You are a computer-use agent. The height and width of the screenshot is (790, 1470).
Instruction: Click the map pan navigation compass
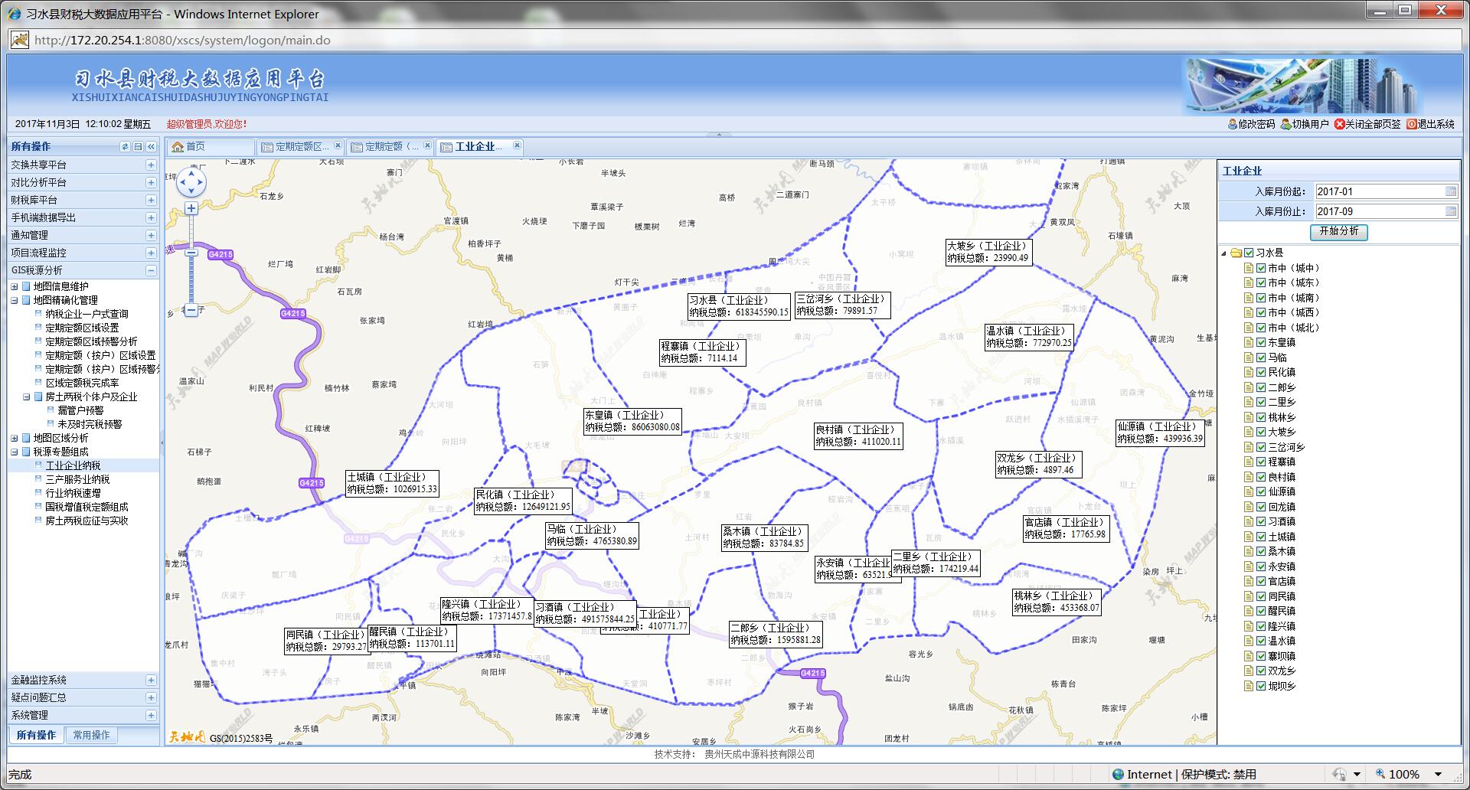click(191, 182)
